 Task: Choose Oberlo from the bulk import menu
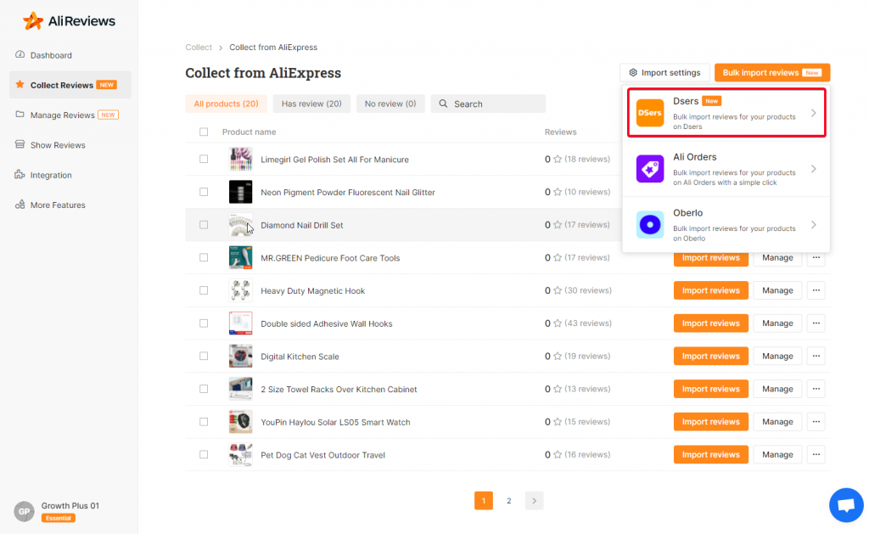click(726, 225)
